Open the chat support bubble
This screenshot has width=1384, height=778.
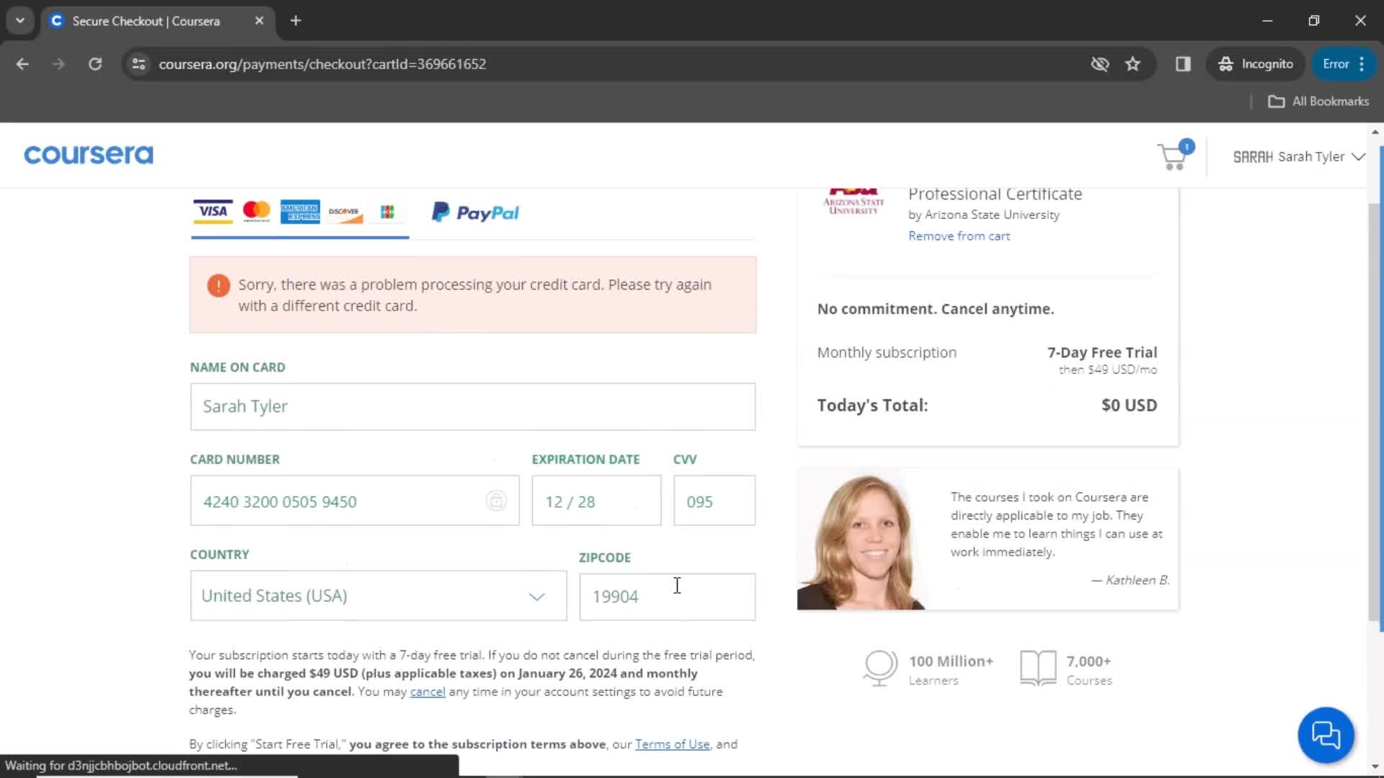[x=1326, y=735]
